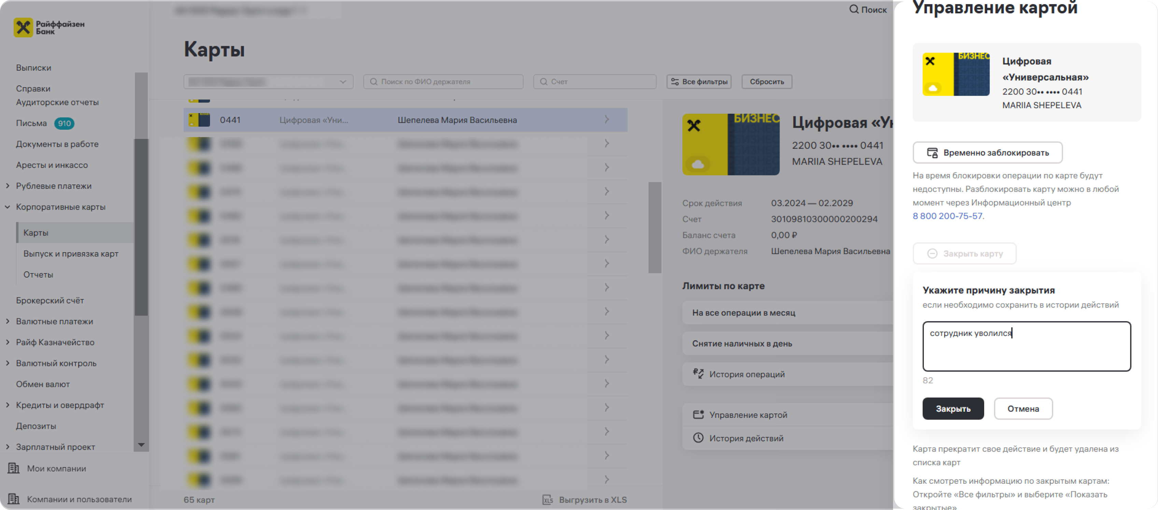
Task: Click the Счет search field
Action: tap(594, 82)
